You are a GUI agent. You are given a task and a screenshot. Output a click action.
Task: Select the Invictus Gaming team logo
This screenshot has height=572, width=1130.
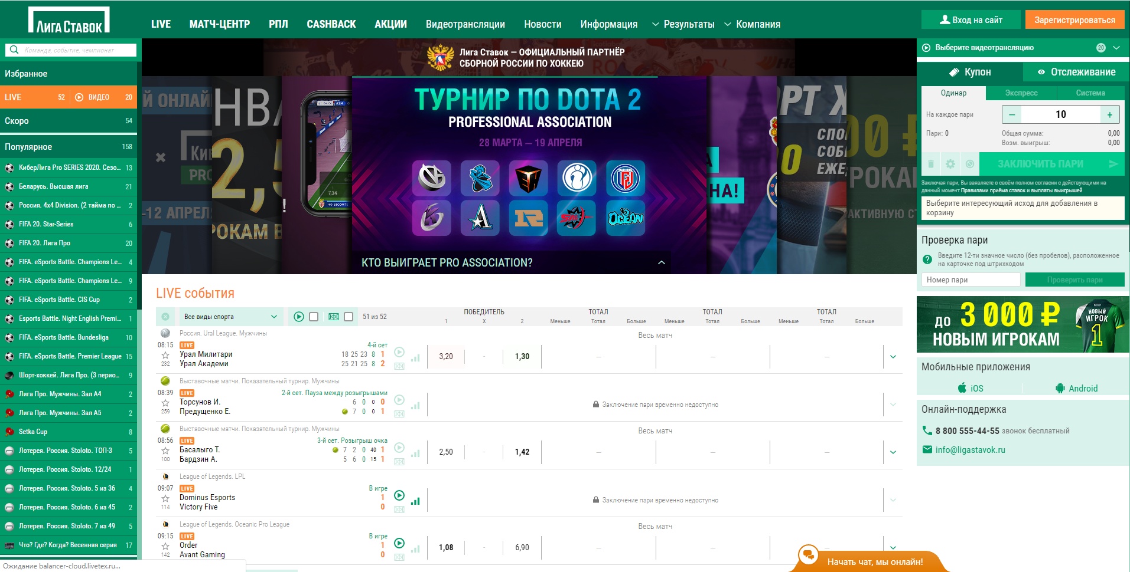click(577, 177)
